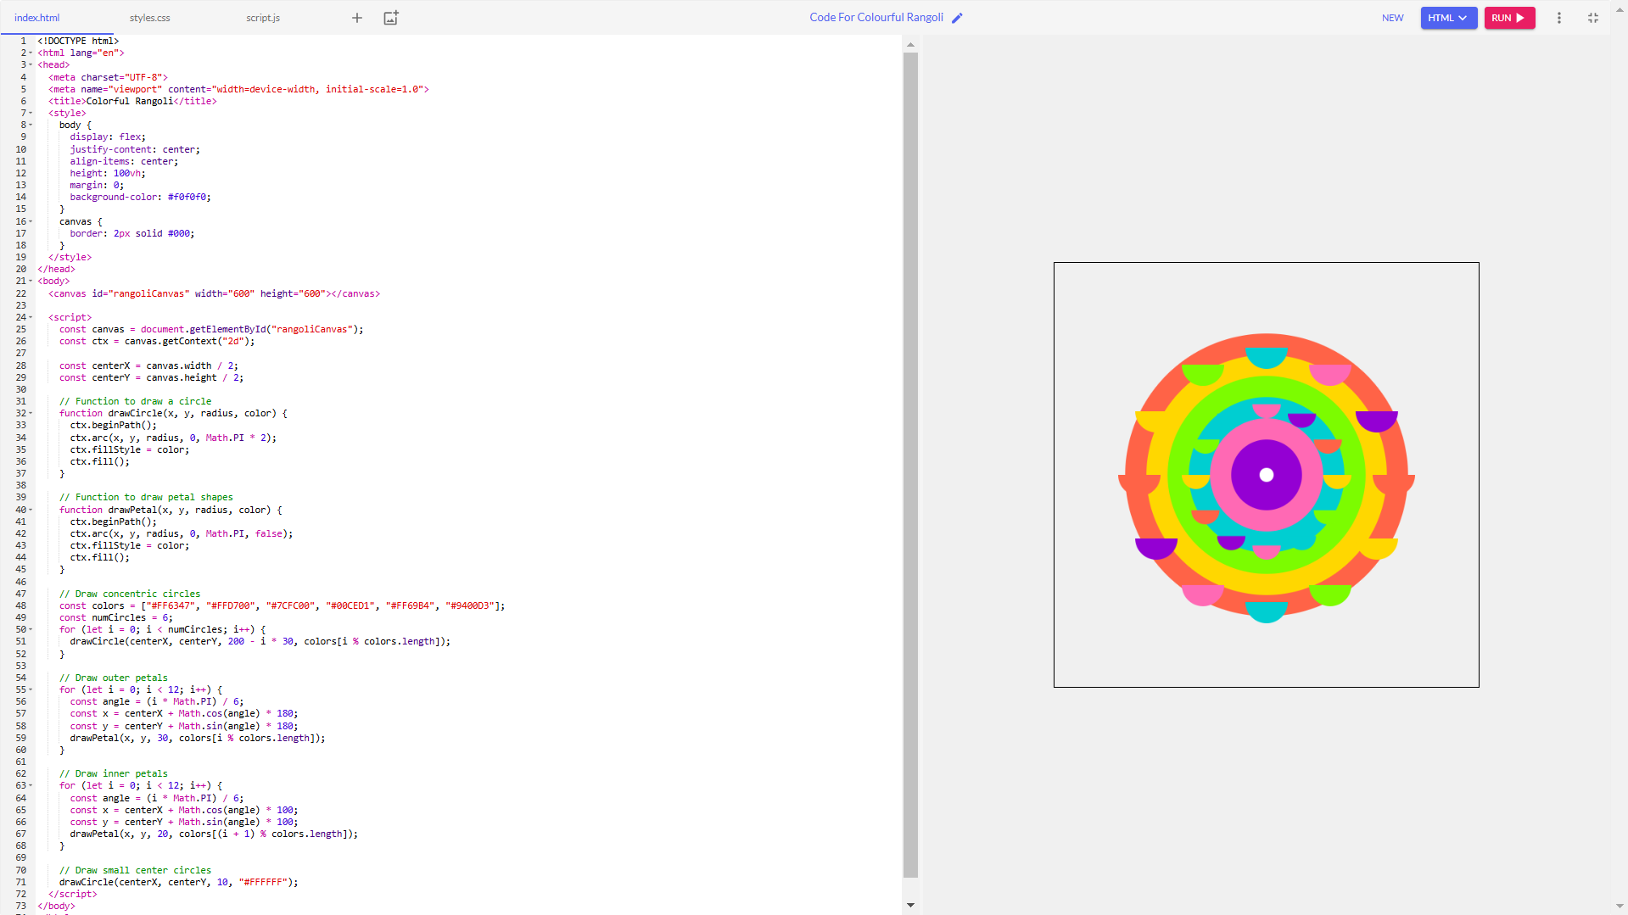Click the NEW project link
Screen dimensions: 1628x915
pos(1392,18)
